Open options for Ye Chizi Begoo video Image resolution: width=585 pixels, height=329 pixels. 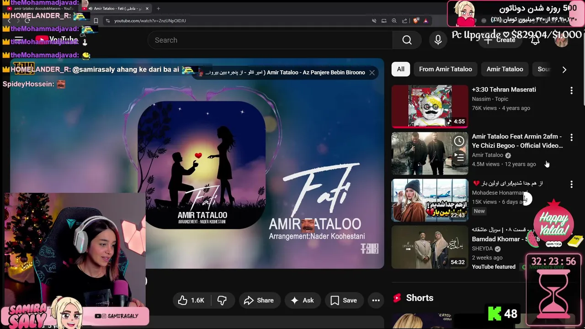tap(571, 137)
